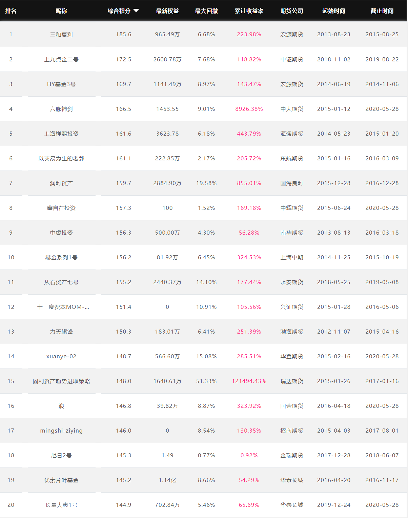The image size is (408, 518).
Task: Select the 121494.43% return value
Action: [249, 381]
